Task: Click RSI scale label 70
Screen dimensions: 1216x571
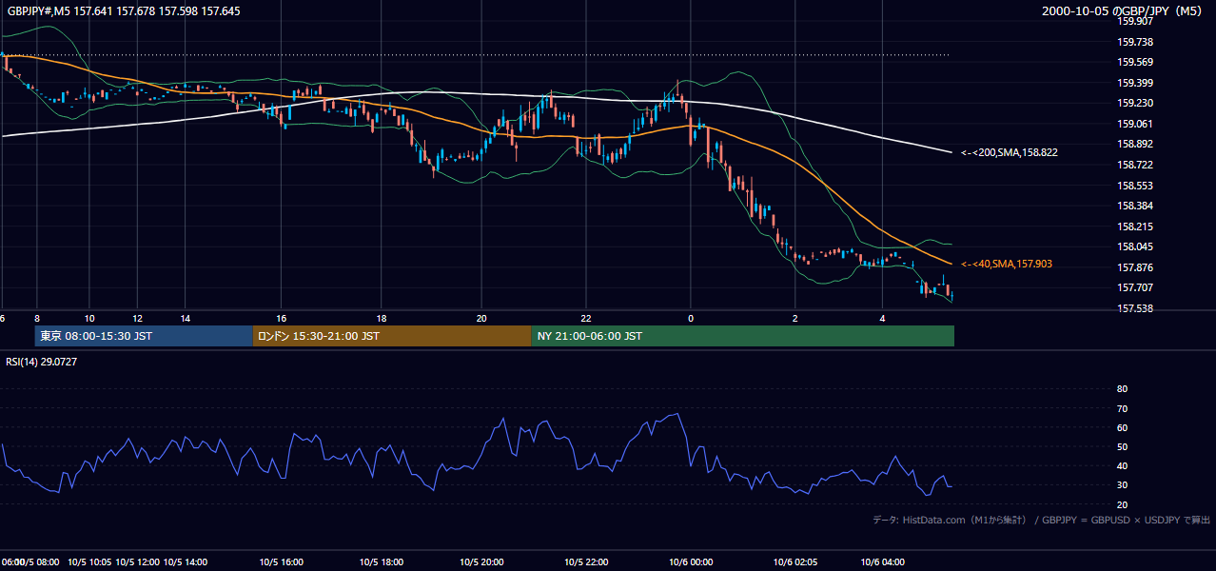Action: pyautogui.click(x=1122, y=408)
